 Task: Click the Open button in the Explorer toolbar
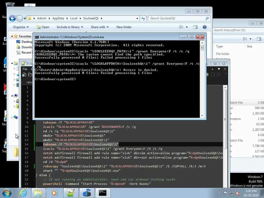tap(43, 27)
